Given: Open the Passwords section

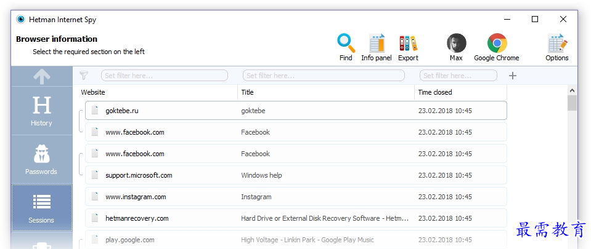Looking at the screenshot, I should pos(42,159).
